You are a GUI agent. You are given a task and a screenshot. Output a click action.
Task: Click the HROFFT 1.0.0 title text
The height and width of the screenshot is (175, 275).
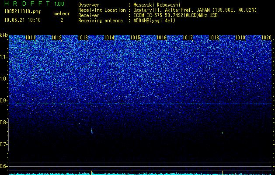(35, 3)
